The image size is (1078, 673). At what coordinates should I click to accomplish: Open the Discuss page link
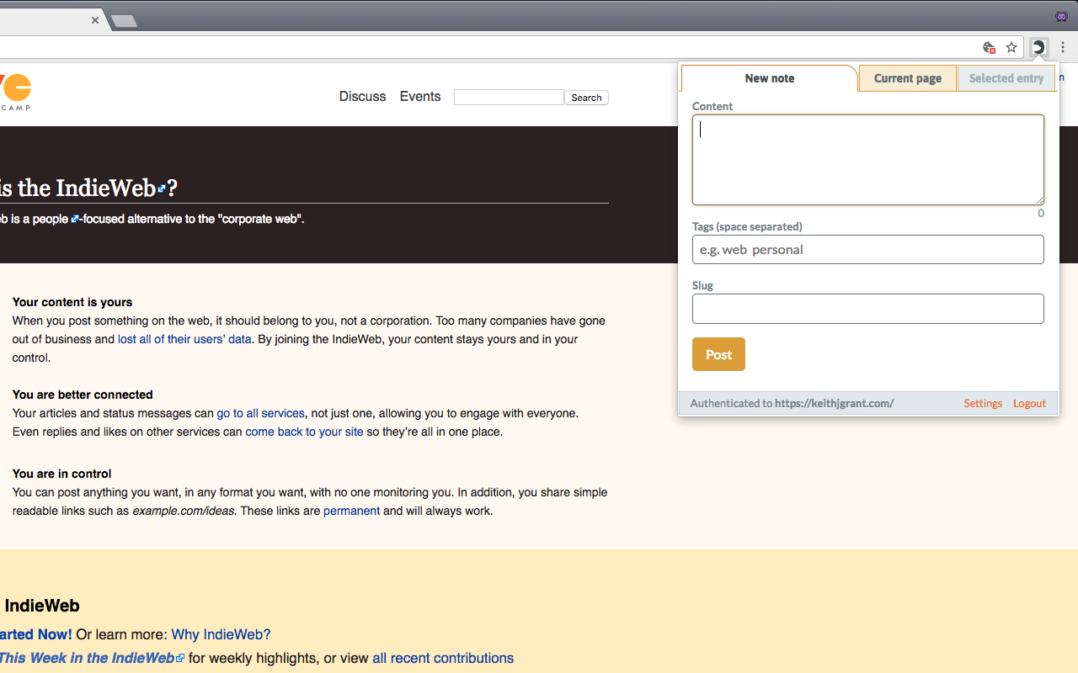pos(362,97)
